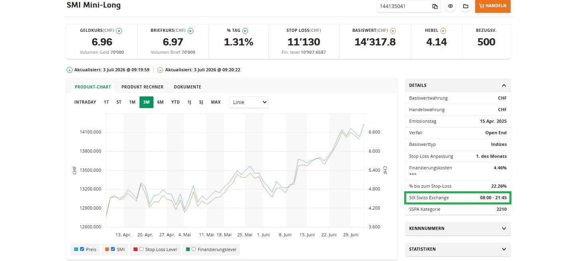Viewport: 578px width, 261px height.
Task: Click the SSPA Kategorie 2210 value
Action: point(501,209)
